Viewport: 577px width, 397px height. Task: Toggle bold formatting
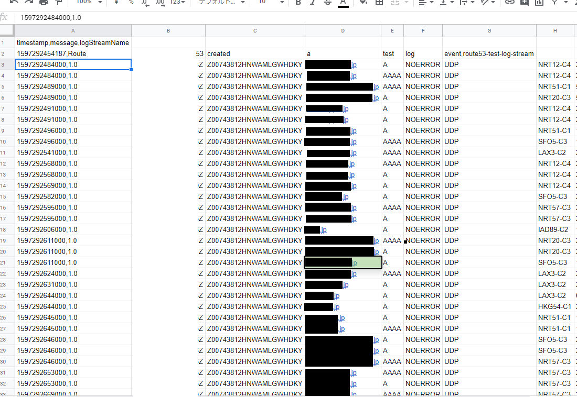tap(298, 2)
